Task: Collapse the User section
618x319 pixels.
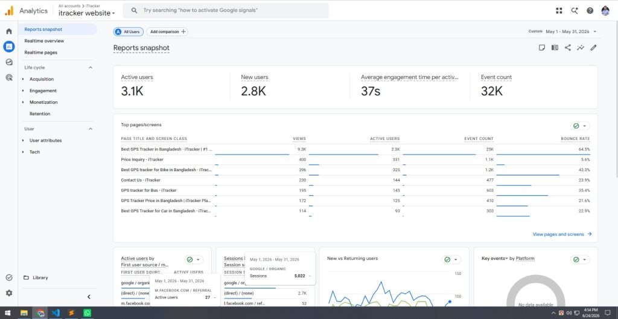Action: (x=91, y=129)
